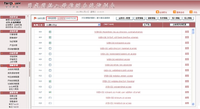This screenshot has width=200, height=109.
Task: Click the 当前规则 breadcrumb link
Action: pos(61,18)
